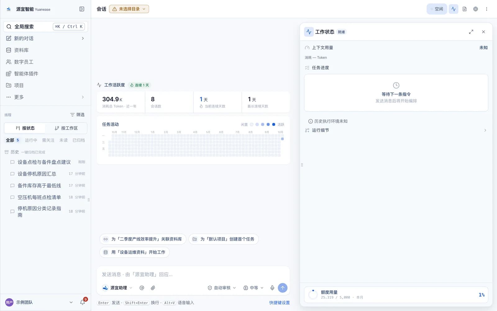Open 智能体插件 page
The height and width of the screenshot is (311, 497).
(x=45, y=74)
